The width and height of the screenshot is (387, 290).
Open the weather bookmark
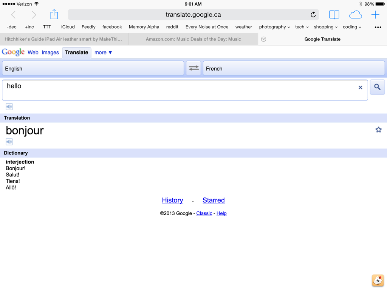click(244, 27)
